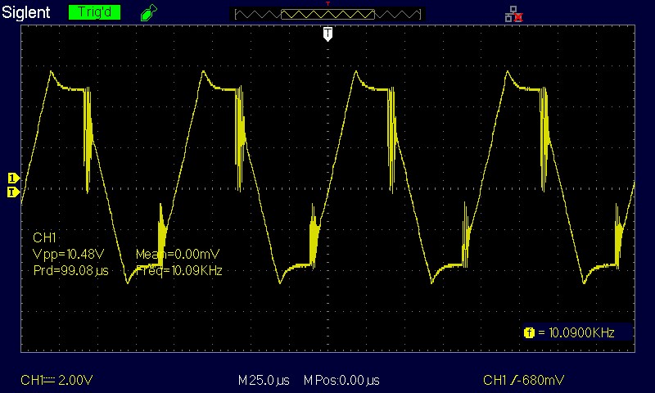Viewport: 655px width, 393px height.
Task: Click the CH1 measurement group label
Action: [43, 237]
